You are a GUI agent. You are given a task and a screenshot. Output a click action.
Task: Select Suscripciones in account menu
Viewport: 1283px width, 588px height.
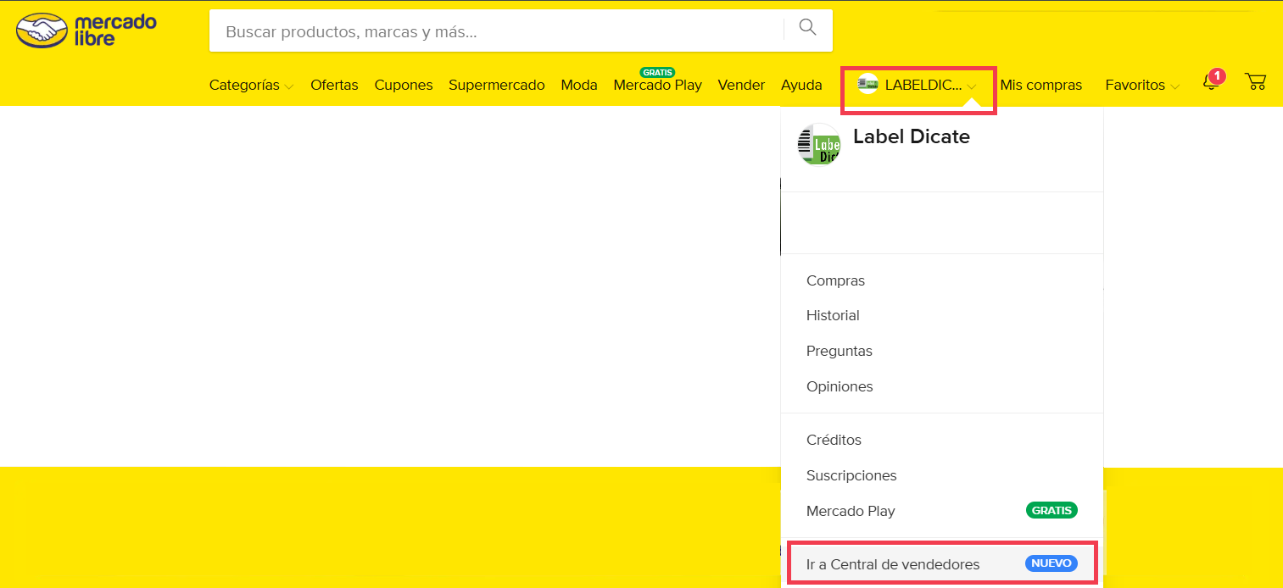[851, 475]
